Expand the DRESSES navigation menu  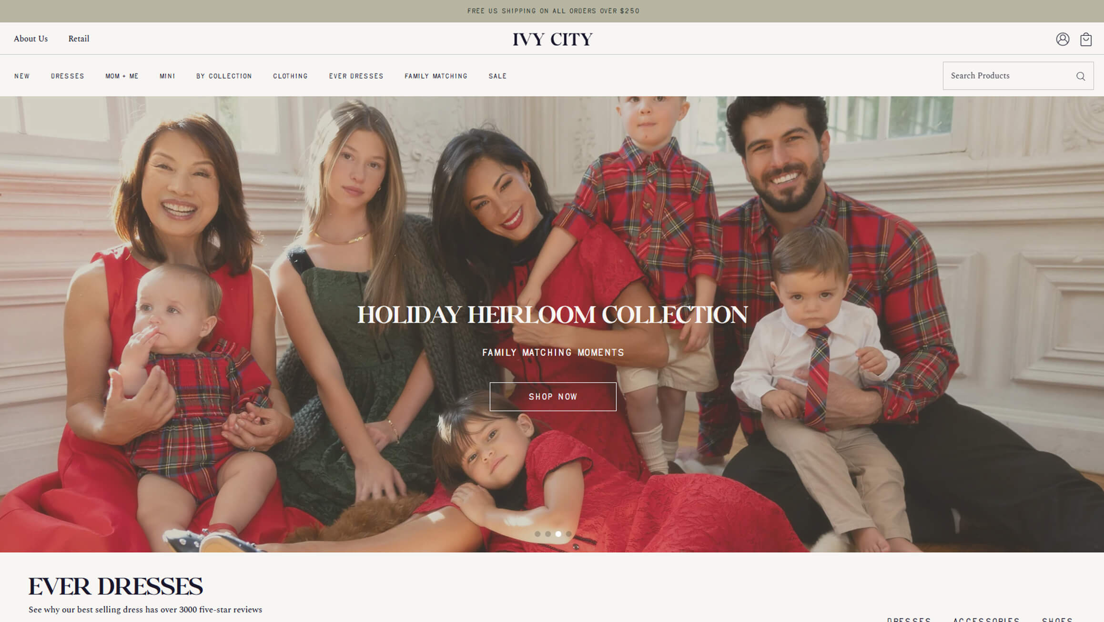tap(68, 76)
